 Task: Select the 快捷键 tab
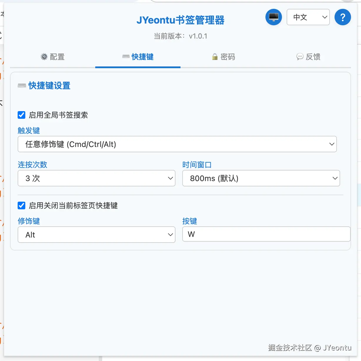tap(138, 57)
